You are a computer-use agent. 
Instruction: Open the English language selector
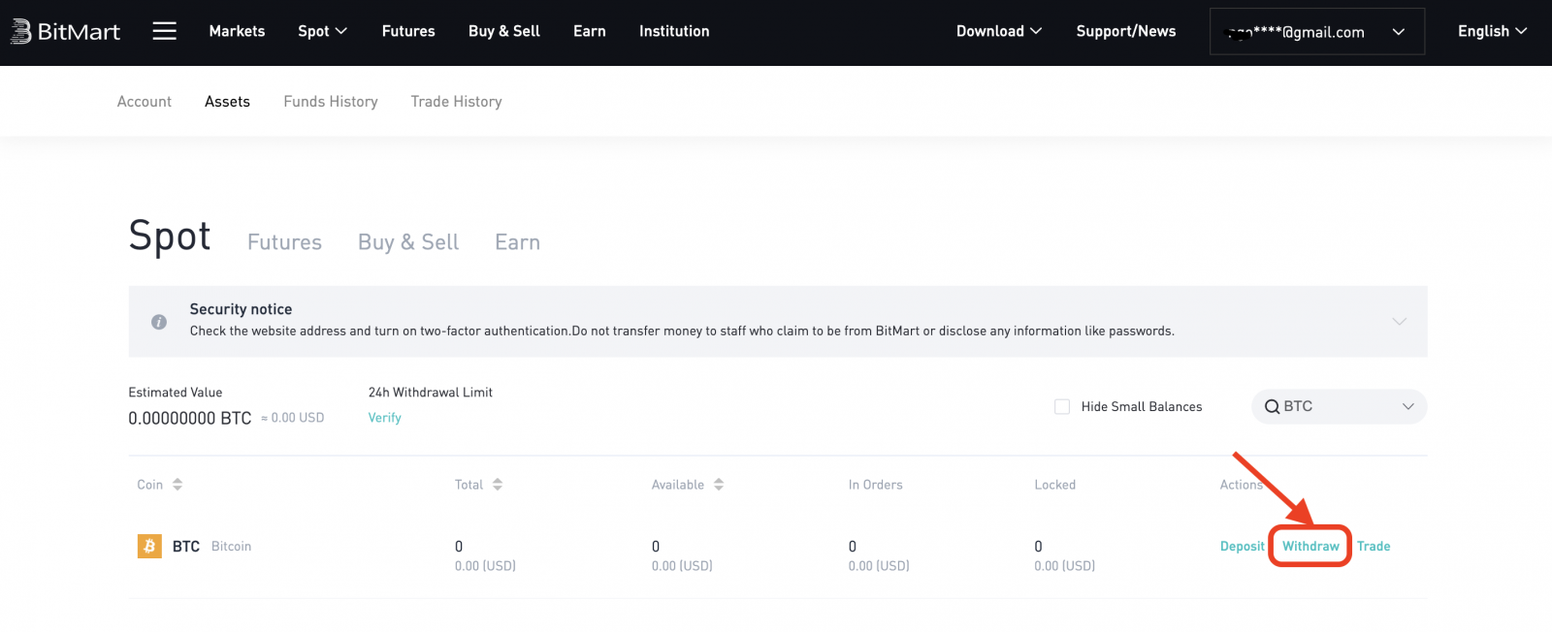[1492, 31]
